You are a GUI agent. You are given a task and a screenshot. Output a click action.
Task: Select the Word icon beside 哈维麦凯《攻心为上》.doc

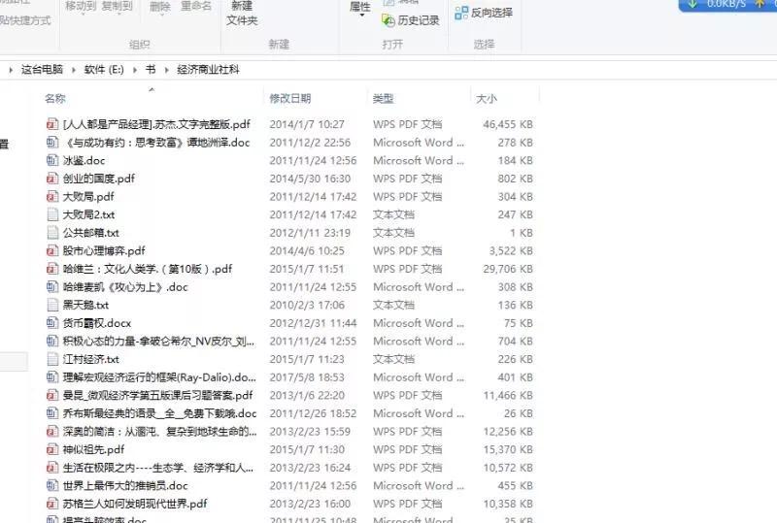tap(52, 287)
